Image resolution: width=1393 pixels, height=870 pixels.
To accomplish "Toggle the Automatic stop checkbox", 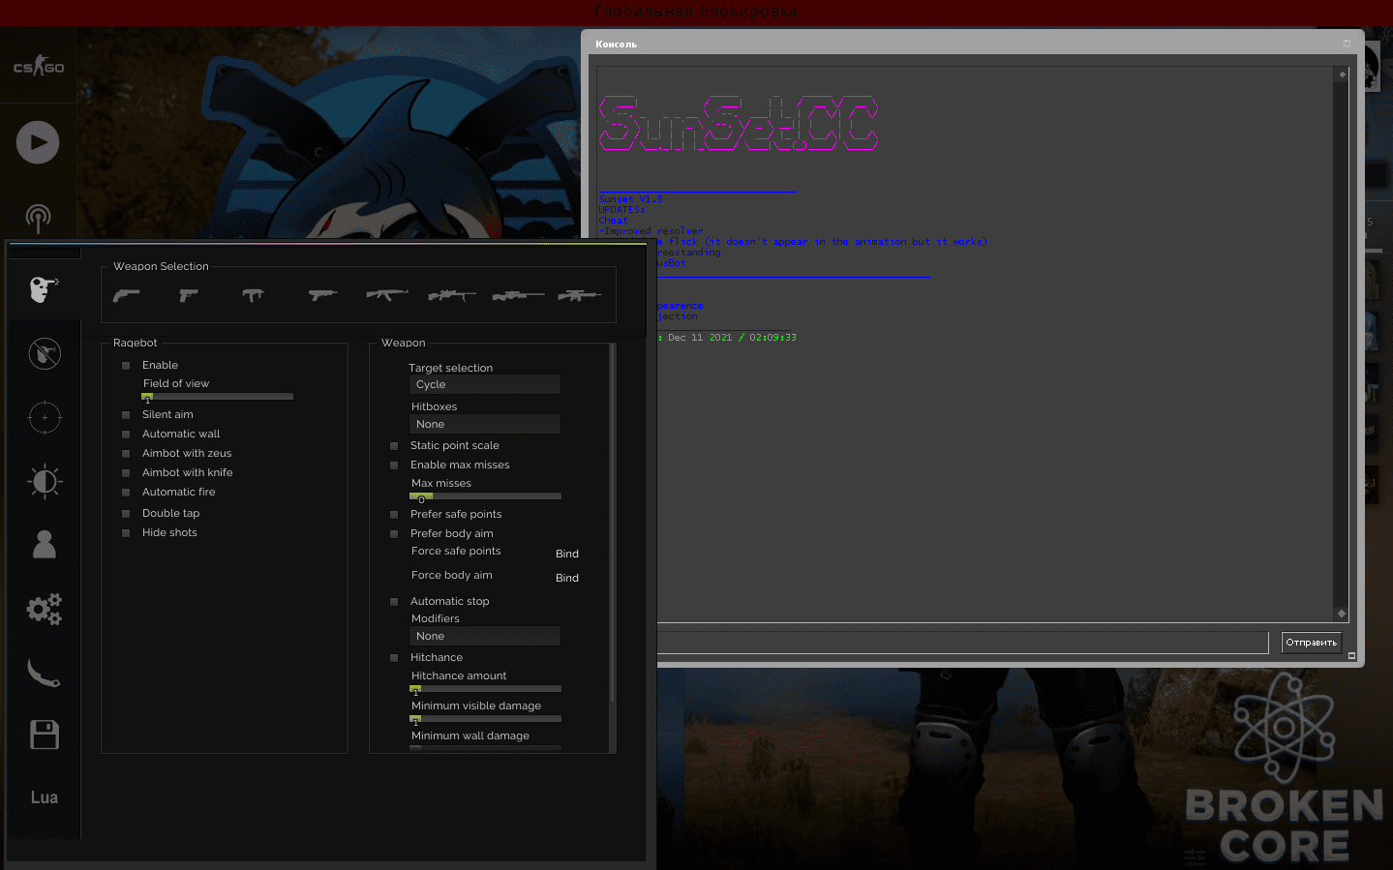I will [x=394, y=602].
